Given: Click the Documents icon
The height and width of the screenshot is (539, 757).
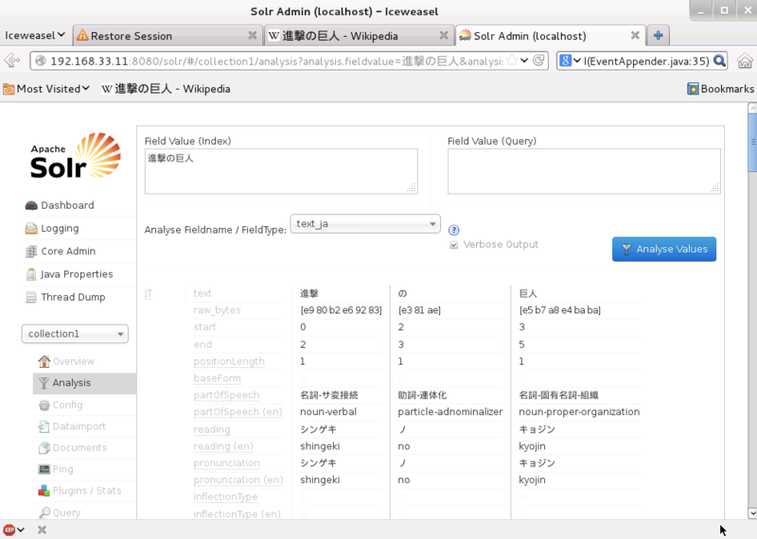Looking at the screenshot, I should pos(44,448).
